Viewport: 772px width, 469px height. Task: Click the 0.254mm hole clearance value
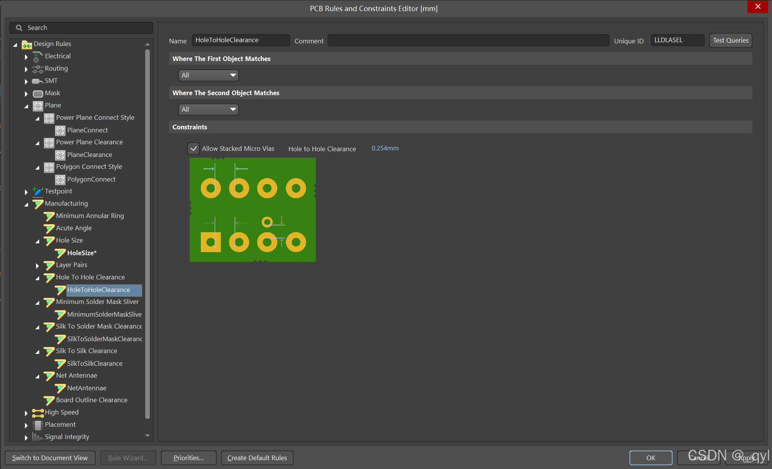385,149
